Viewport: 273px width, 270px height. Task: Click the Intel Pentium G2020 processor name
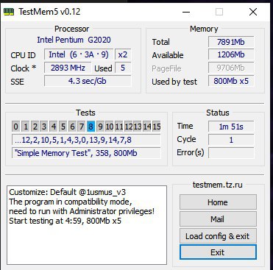pos(74,40)
